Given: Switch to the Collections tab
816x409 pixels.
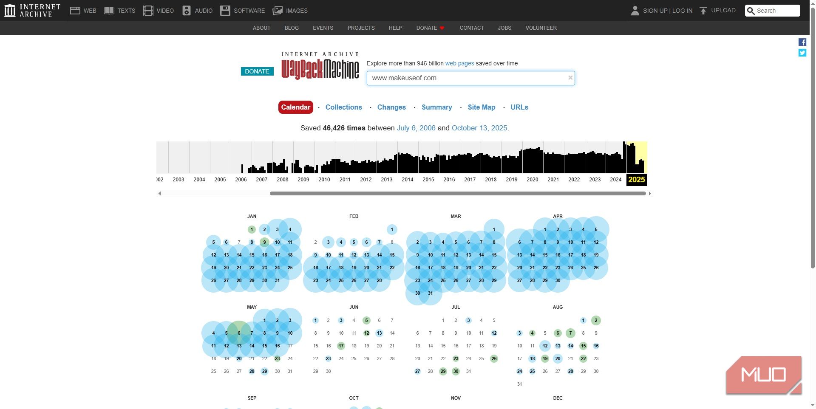Looking at the screenshot, I should click(344, 107).
